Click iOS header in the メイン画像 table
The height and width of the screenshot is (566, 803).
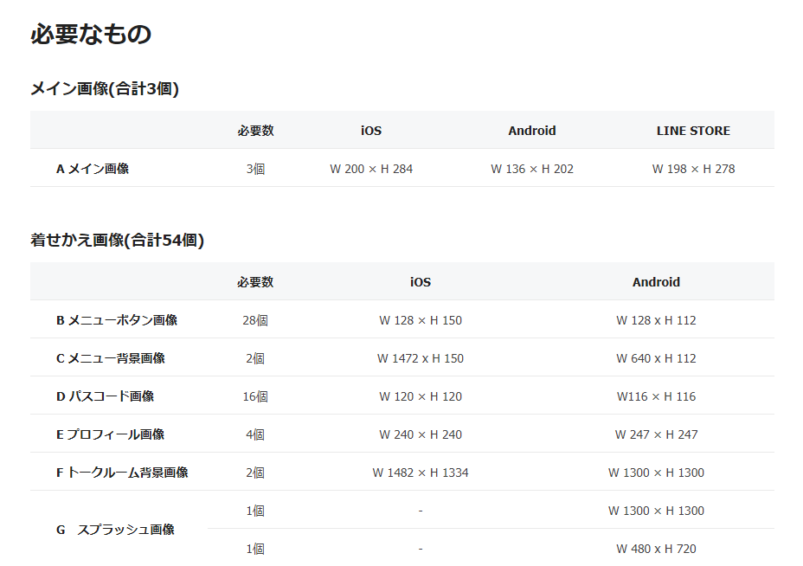371,131
